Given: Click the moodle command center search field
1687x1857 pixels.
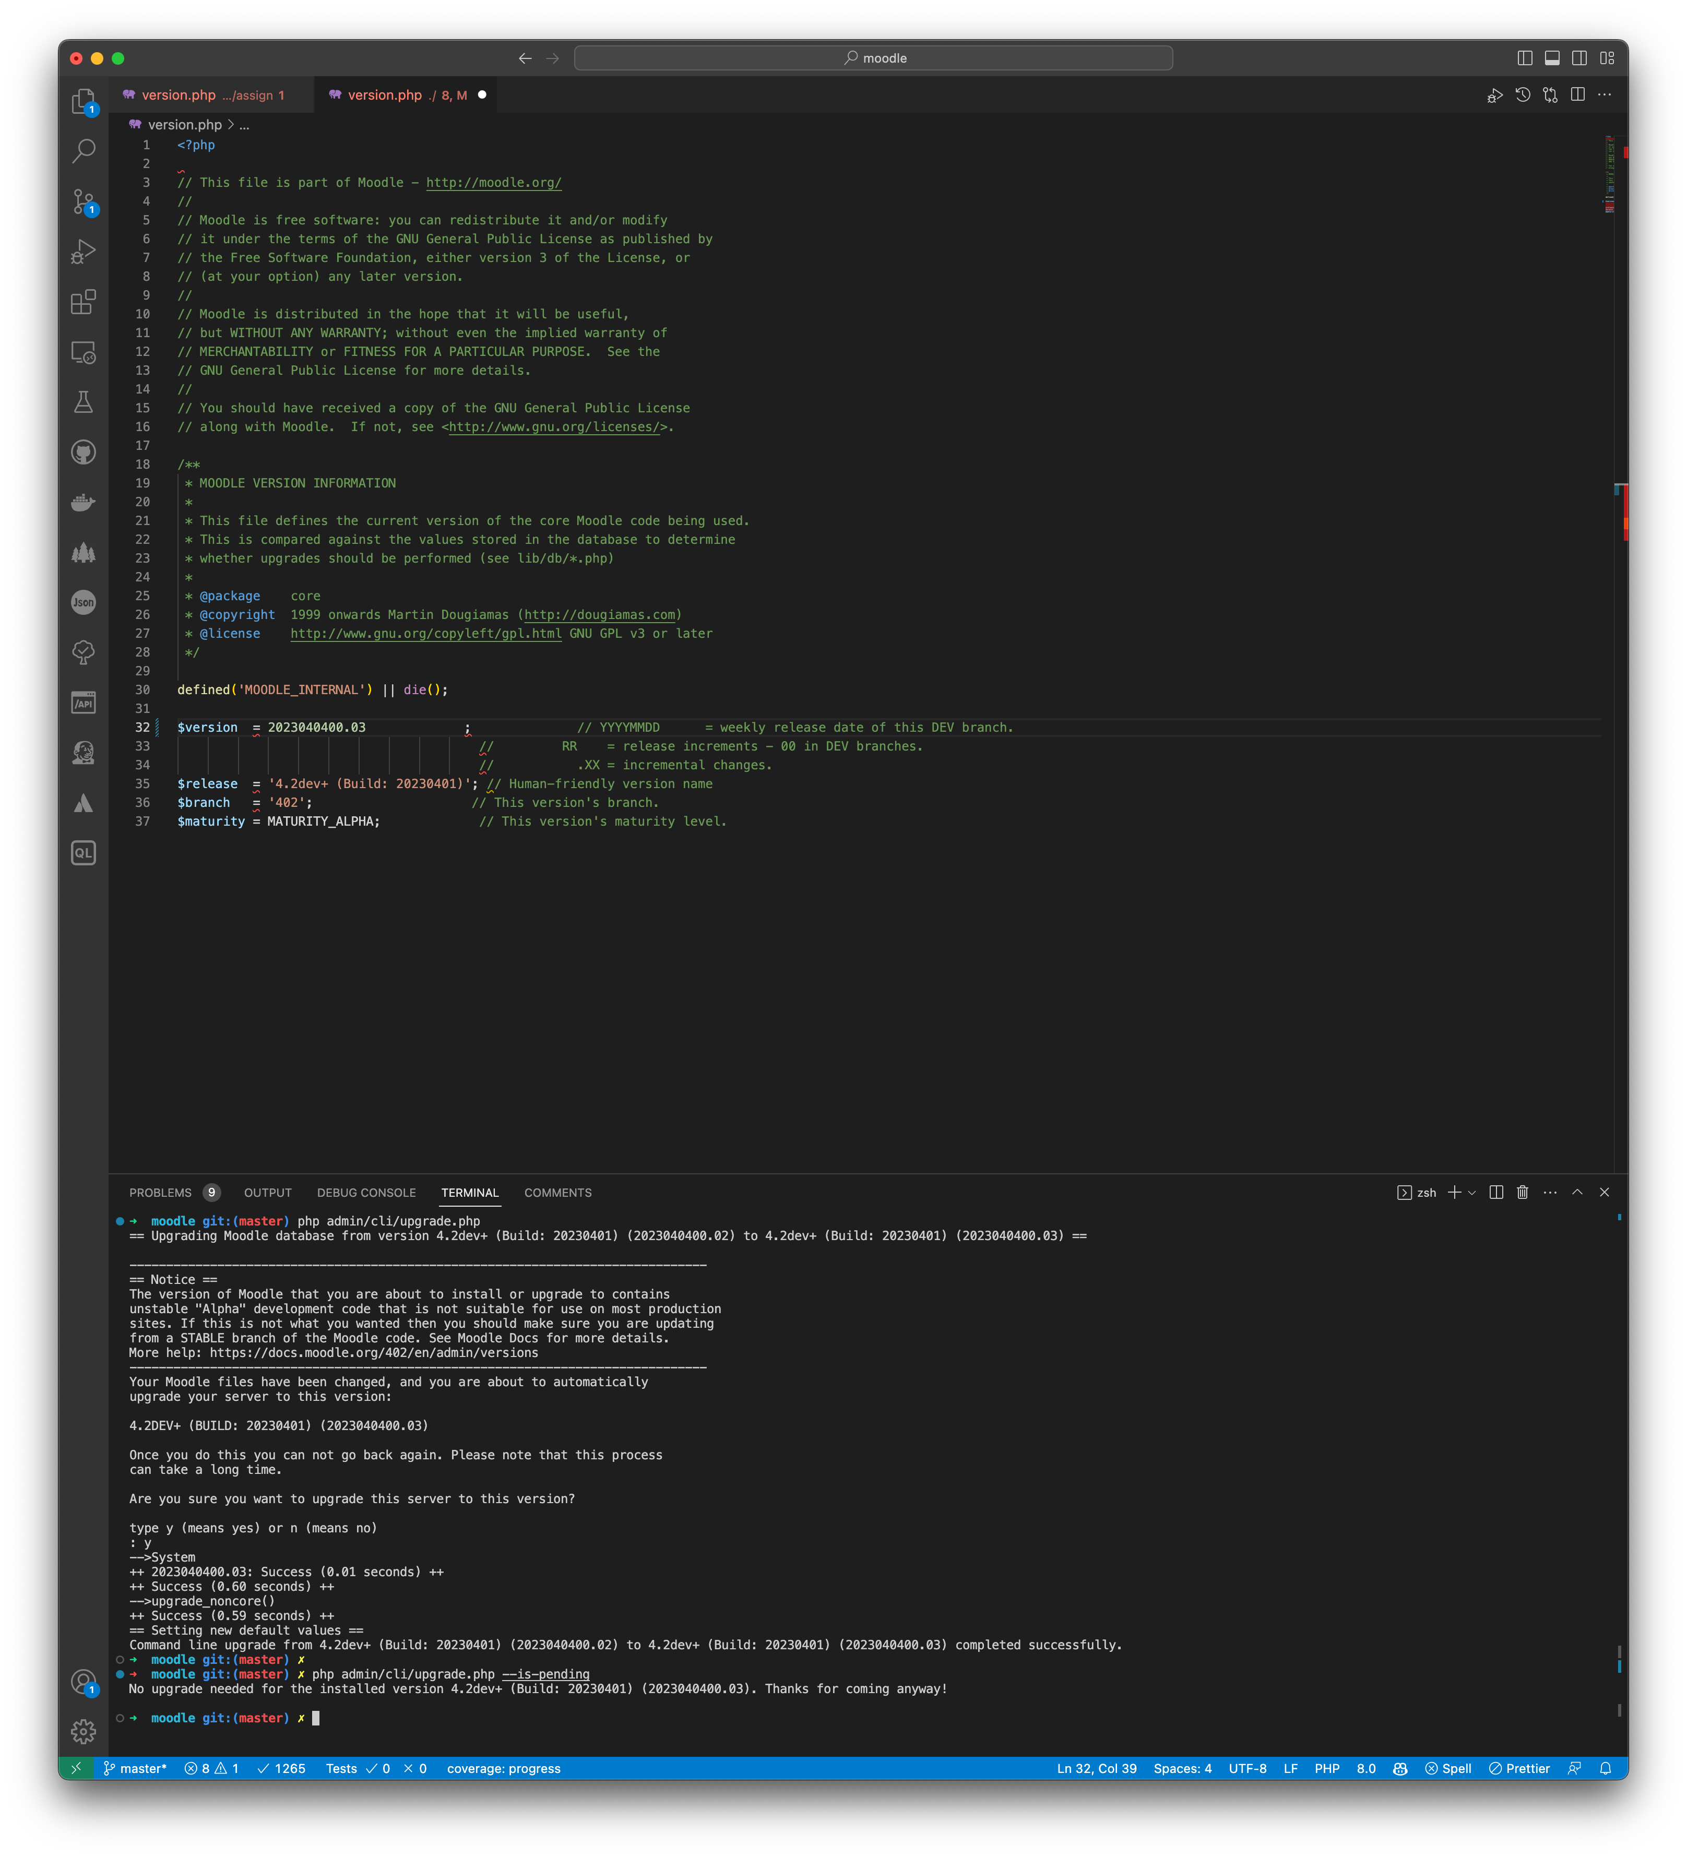Looking at the screenshot, I should coord(873,58).
